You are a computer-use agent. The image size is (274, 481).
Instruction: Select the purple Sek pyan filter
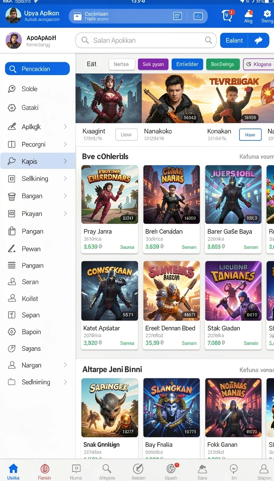pyautogui.click(x=153, y=64)
